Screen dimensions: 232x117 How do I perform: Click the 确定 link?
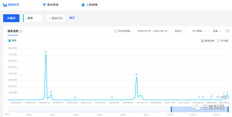72,18
